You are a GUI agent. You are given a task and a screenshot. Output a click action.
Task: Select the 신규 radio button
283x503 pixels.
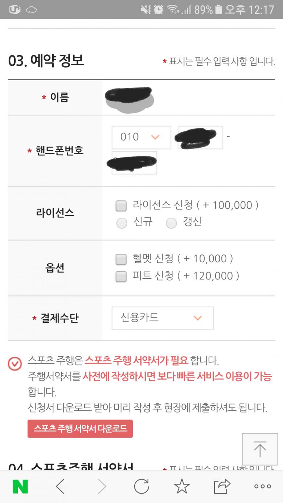coord(122,223)
